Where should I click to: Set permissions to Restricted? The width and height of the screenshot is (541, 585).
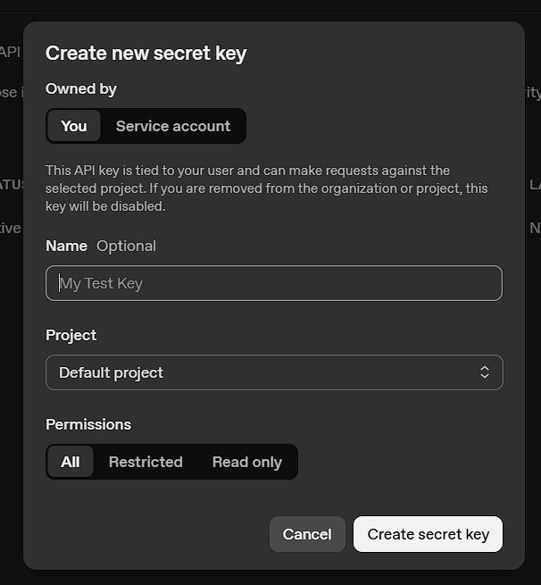click(146, 462)
